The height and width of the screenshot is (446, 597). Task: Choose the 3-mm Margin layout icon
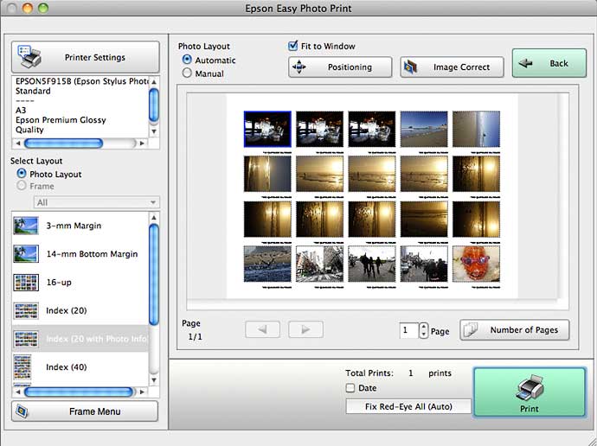click(x=26, y=226)
